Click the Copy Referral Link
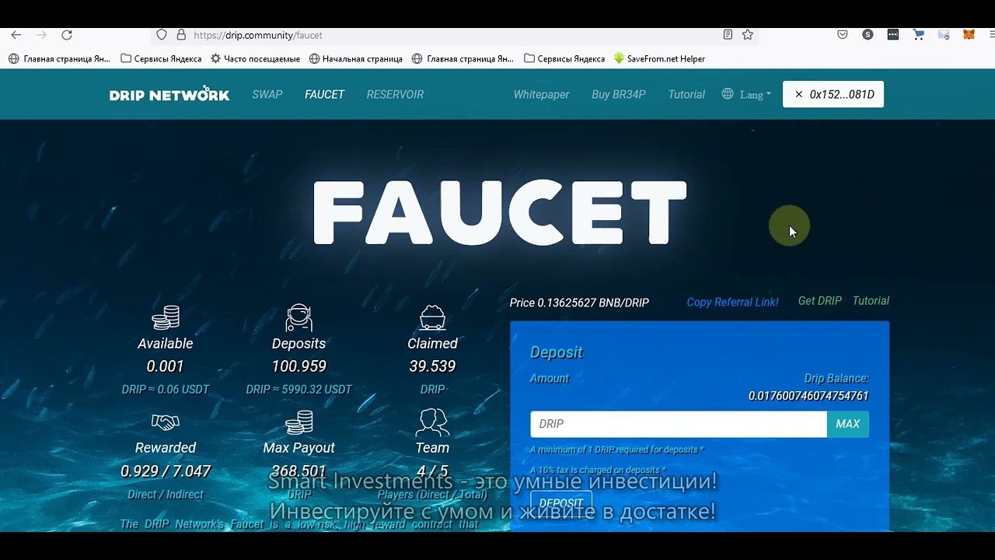 click(732, 302)
